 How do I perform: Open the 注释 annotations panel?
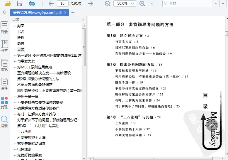[4, 84]
